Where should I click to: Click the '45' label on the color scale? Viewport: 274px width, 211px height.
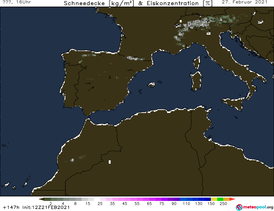pyautogui.click(x=124, y=204)
